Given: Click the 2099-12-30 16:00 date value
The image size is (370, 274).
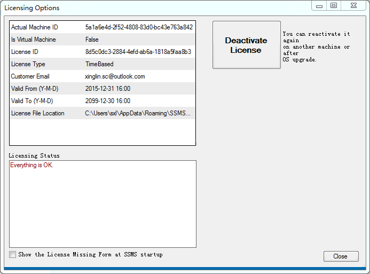Looking at the screenshot, I should click(108, 101).
